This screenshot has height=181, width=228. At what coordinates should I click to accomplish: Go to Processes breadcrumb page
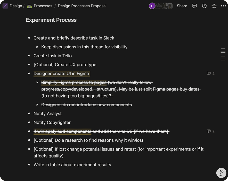(x=43, y=6)
